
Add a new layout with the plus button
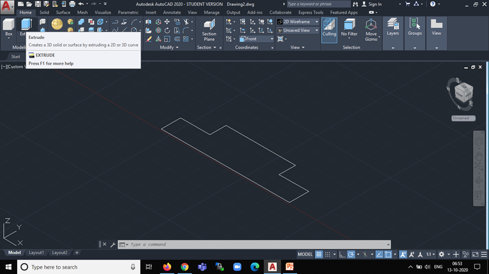(x=76, y=253)
